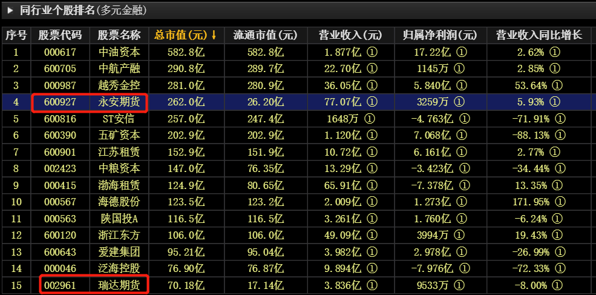Image resolution: width=596 pixels, height=295 pixels.
Task: Click circulating value 26.20亿 of 永安期货
Action: click(x=265, y=102)
